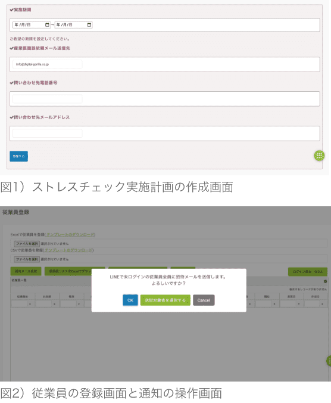Image resolution: width=331 pixels, height=403 pixels.
Task: Click the CSV テンプレートのダウンロード link
Action: point(68,250)
